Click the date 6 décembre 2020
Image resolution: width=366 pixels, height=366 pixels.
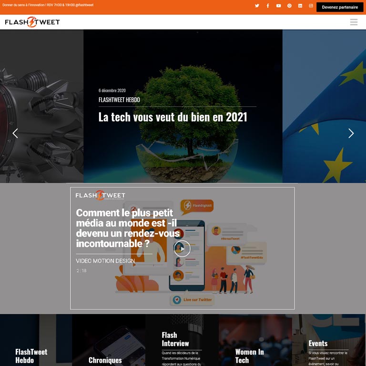pos(112,91)
